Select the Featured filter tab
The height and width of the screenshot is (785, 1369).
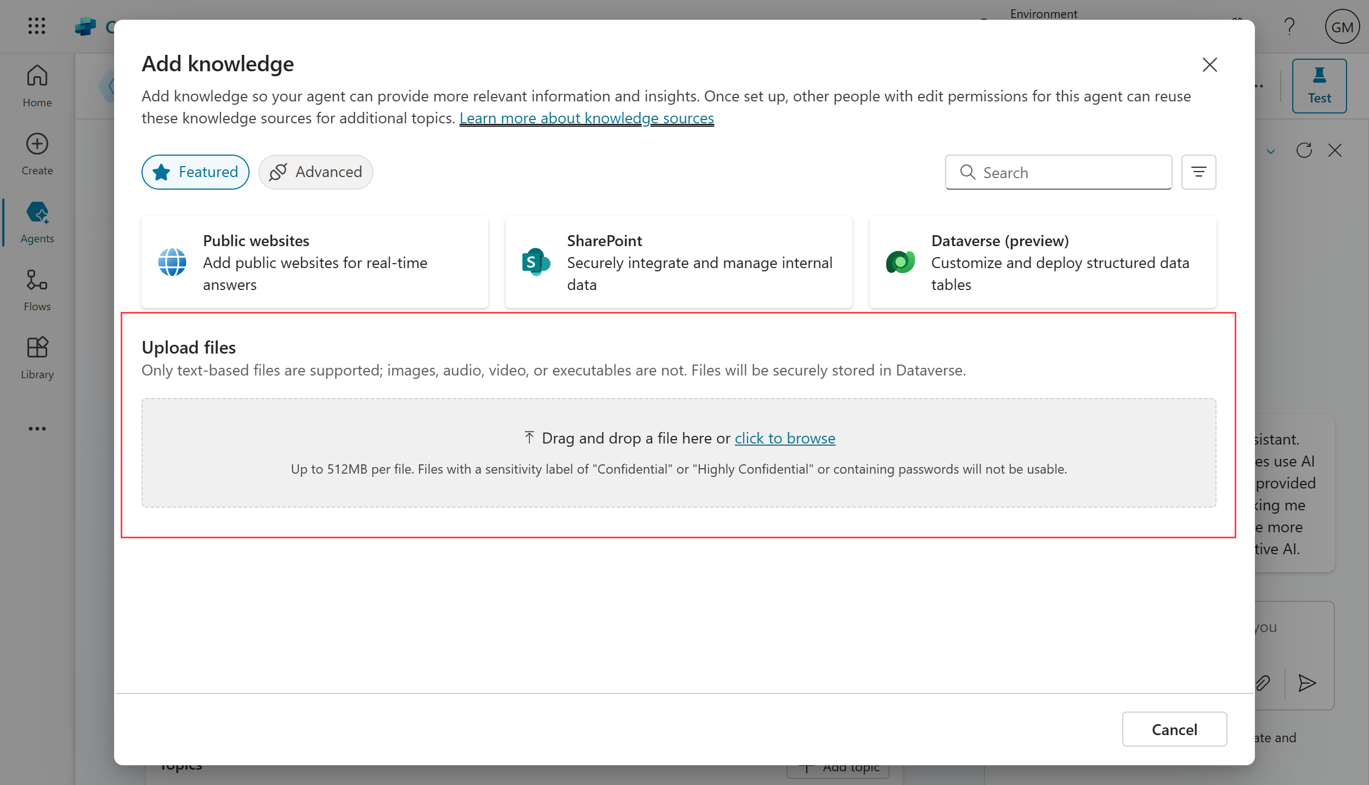[195, 172]
